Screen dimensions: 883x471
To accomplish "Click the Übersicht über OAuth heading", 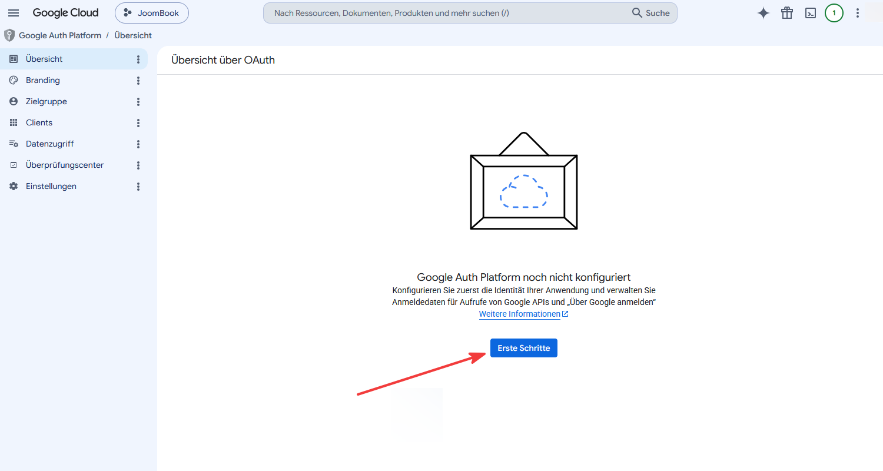I will coord(223,60).
